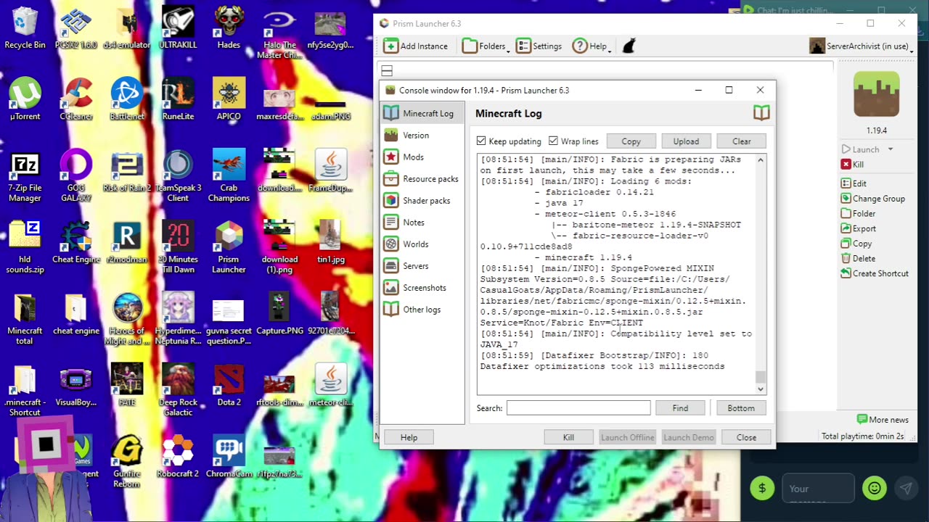The height and width of the screenshot is (522, 929).
Task: Click the green dollar donate button in chat
Action: point(762,488)
